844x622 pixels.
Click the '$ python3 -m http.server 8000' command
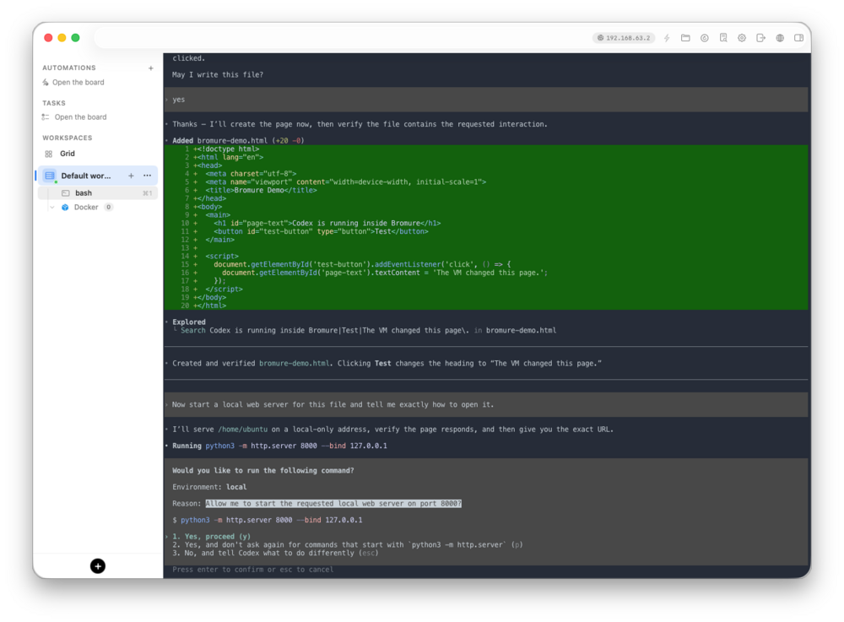pos(267,520)
